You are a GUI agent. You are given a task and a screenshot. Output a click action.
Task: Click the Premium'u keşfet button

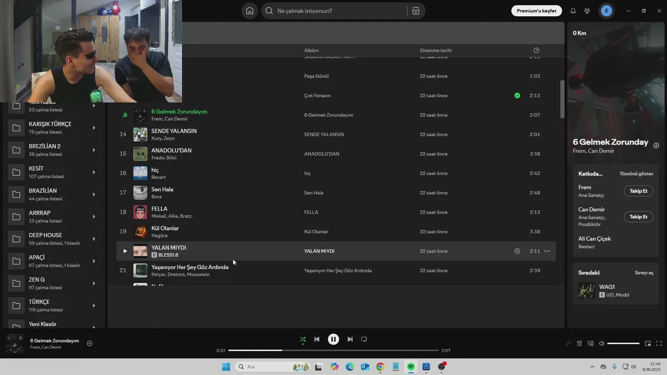536,11
